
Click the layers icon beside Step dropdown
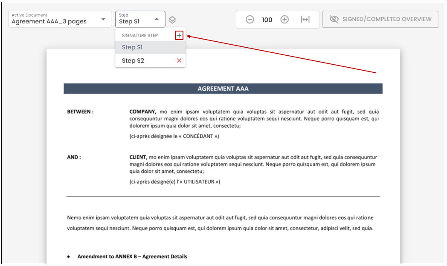(172, 20)
